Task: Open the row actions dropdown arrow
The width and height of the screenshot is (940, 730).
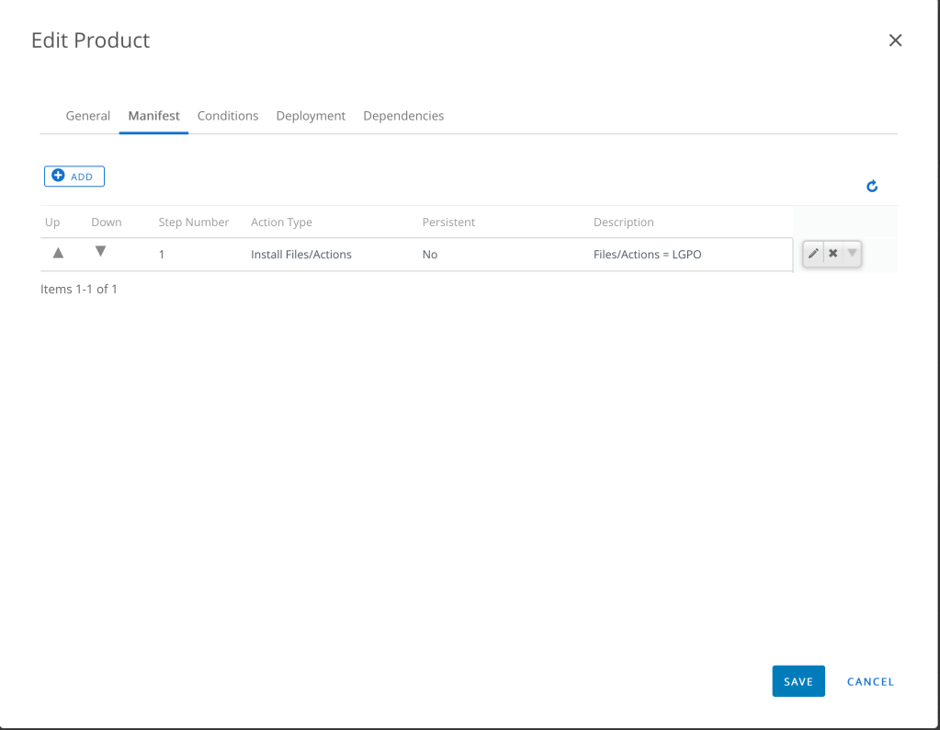Action: [x=852, y=254]
